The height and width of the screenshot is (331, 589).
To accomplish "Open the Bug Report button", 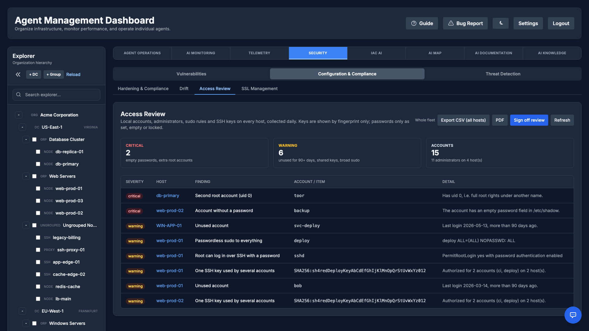I will (465, 23).
